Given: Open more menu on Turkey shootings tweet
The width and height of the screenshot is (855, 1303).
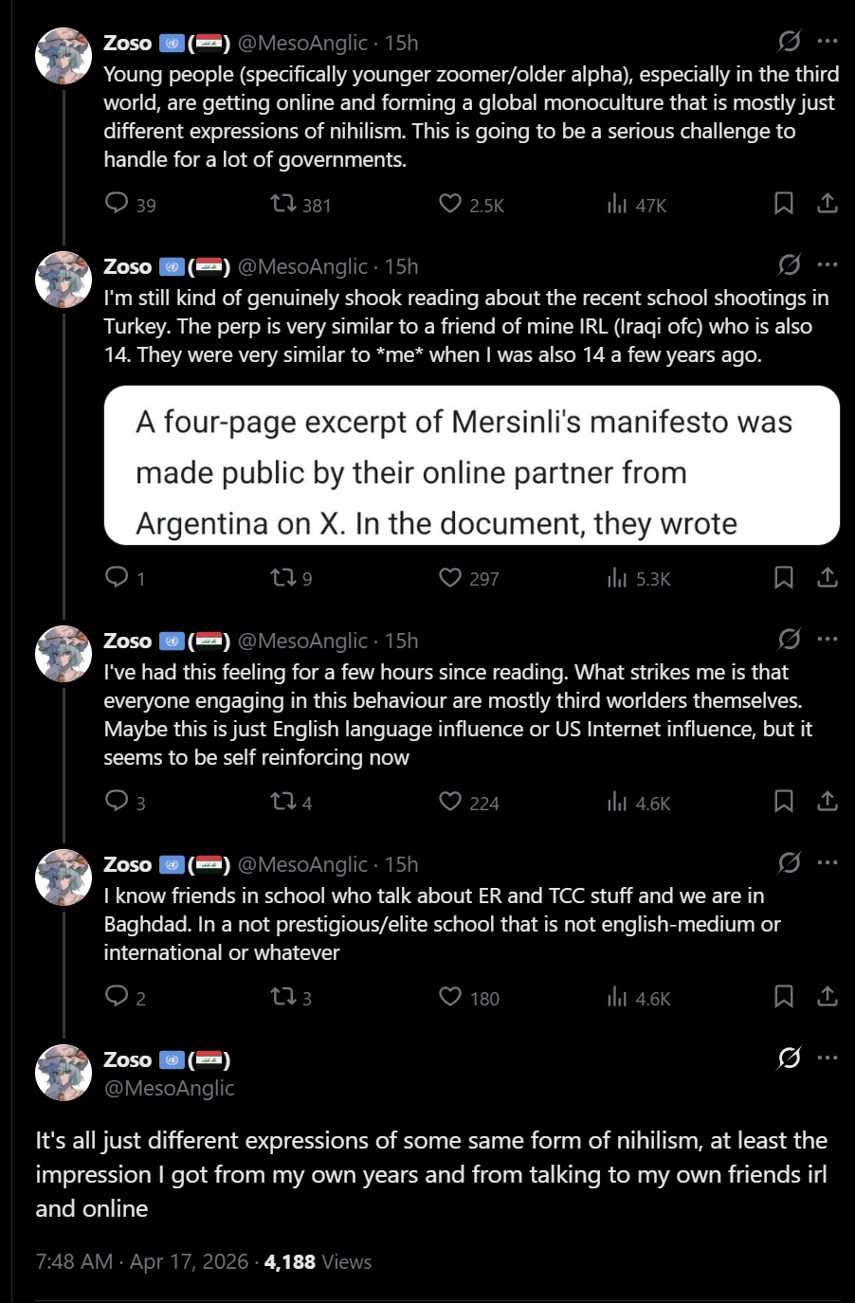Looking at the screenshot, I should (x=828, y=265).
